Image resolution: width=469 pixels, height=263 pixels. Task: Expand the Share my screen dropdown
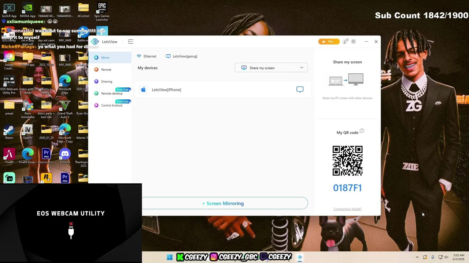(271, 68)
